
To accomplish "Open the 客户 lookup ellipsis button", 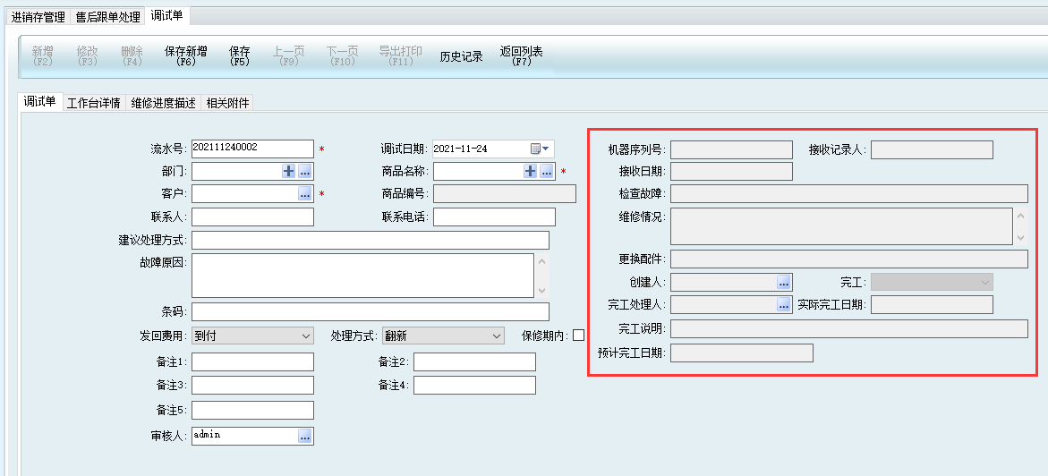I will point(305,193).
